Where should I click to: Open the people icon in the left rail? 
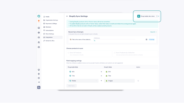click(39, 42)
